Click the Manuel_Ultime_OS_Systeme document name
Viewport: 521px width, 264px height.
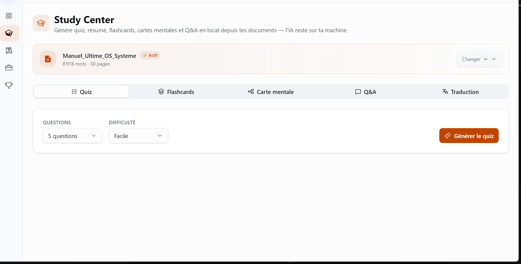click(x=99, y=56)
